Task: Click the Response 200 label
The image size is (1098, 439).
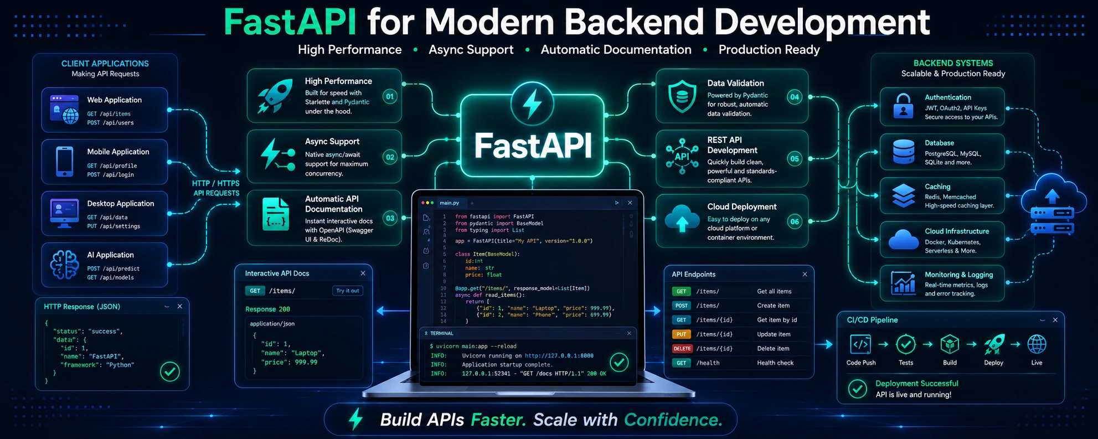Action: 267,309
